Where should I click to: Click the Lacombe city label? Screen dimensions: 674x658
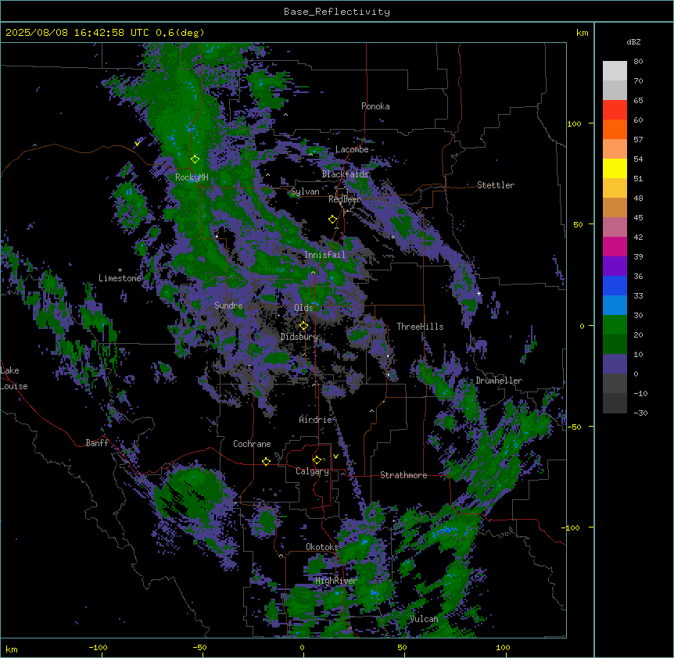coord(352,149)
